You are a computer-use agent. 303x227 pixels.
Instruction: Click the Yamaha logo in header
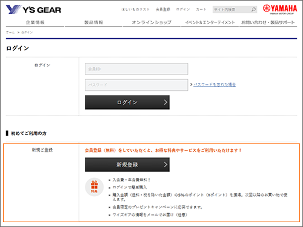[x=280, y=9]
